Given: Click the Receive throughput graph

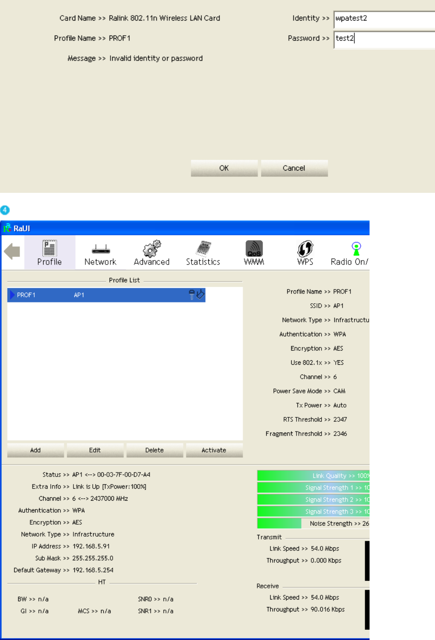Looking at the screenshot, I should click(367, 610).
